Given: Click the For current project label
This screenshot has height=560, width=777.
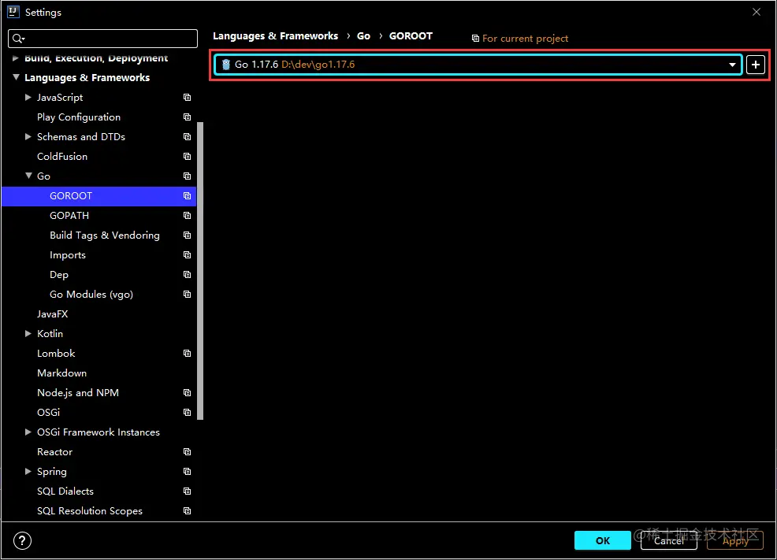Looking at the screenshot, I should [x=526, y=39].
